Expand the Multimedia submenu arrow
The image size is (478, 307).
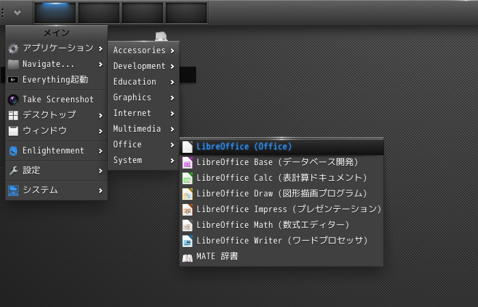click(172, 129)
